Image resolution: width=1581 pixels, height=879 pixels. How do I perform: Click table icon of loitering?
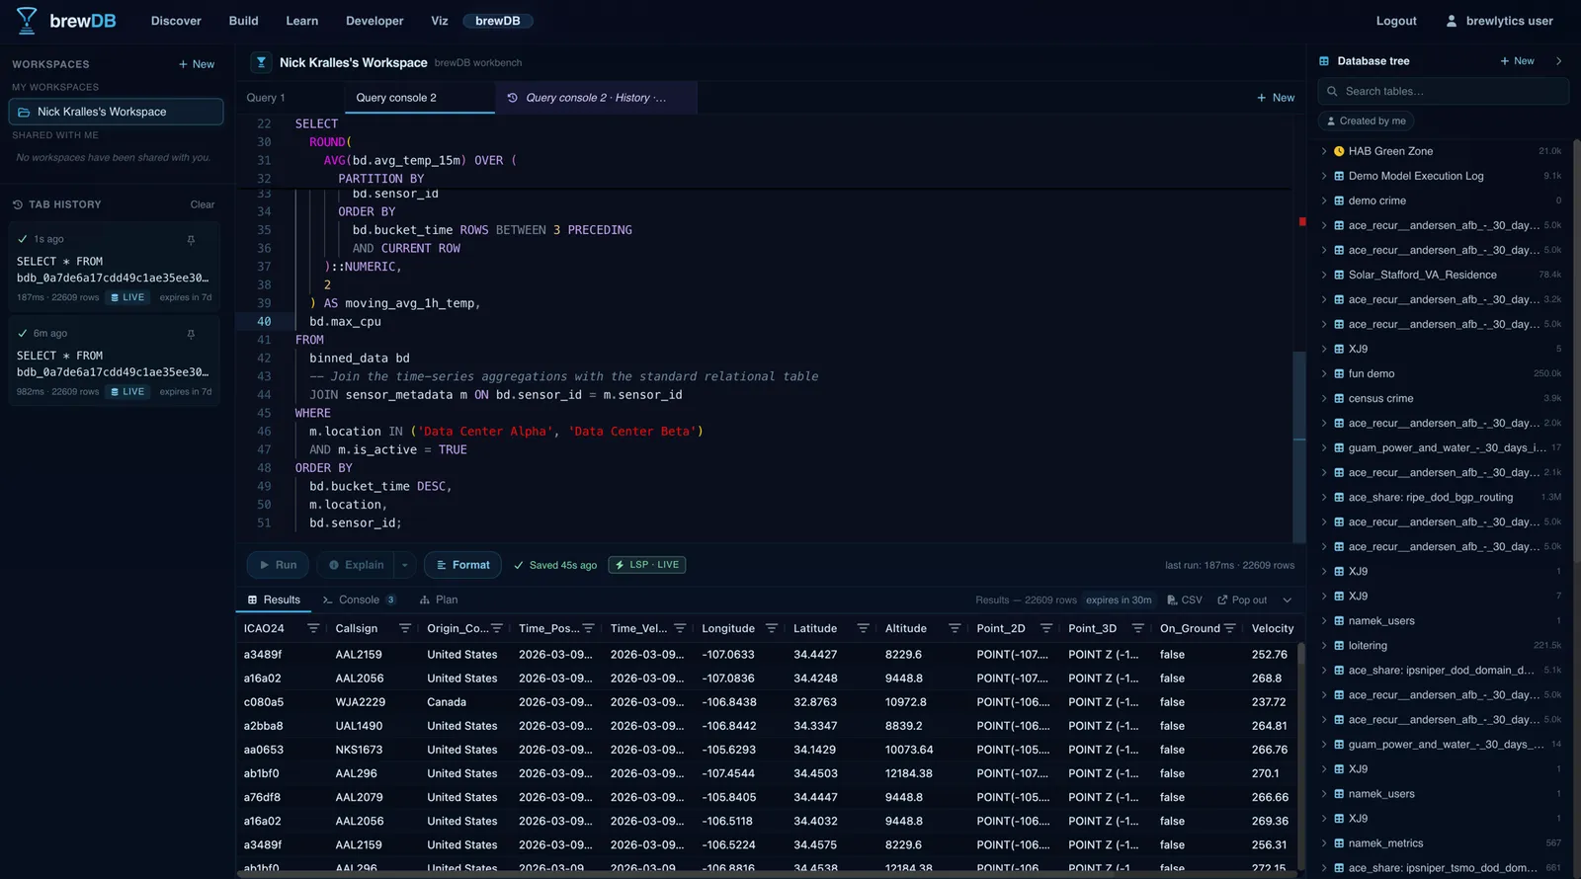click(1339, 646)
